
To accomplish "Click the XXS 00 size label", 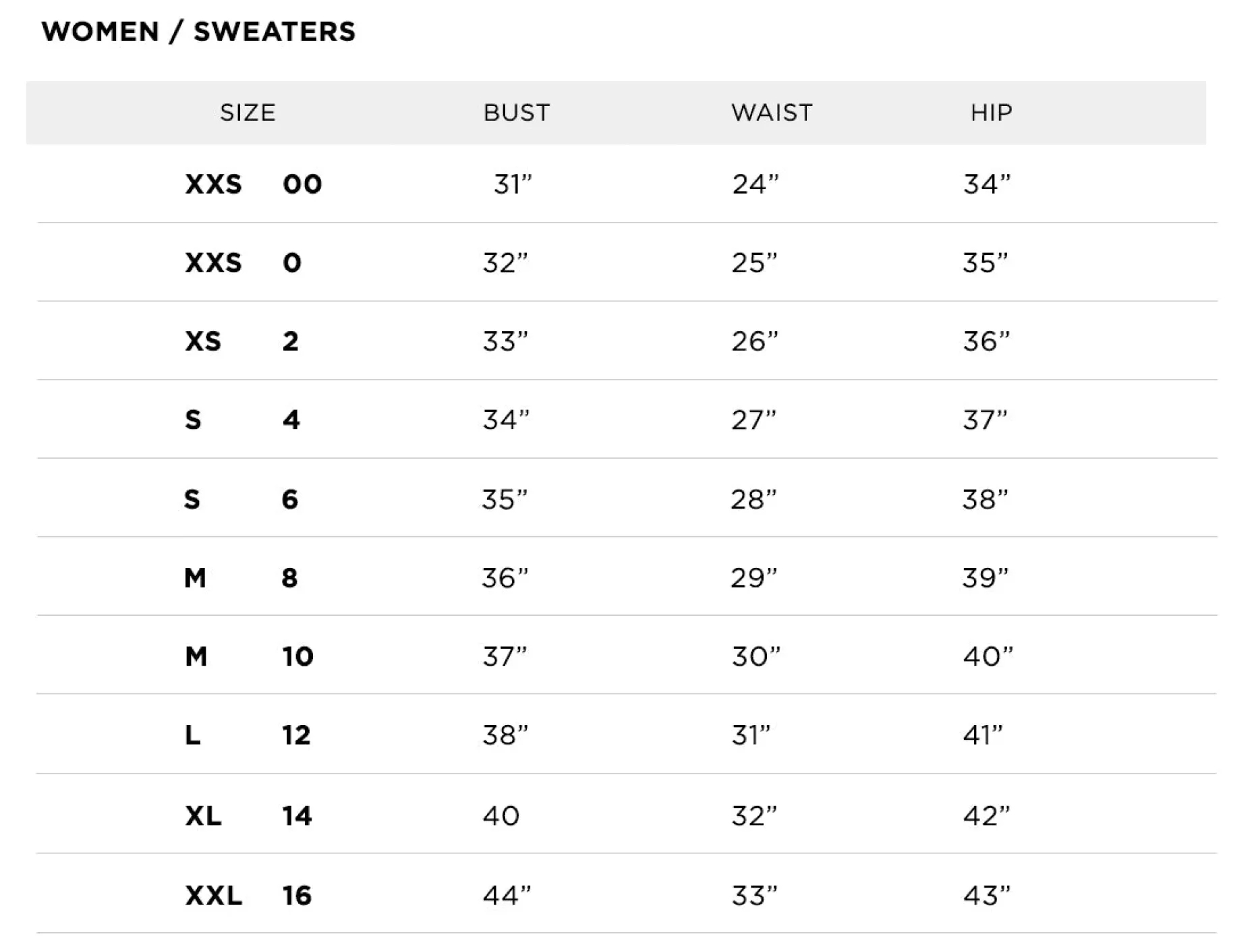I will (253, 184).
